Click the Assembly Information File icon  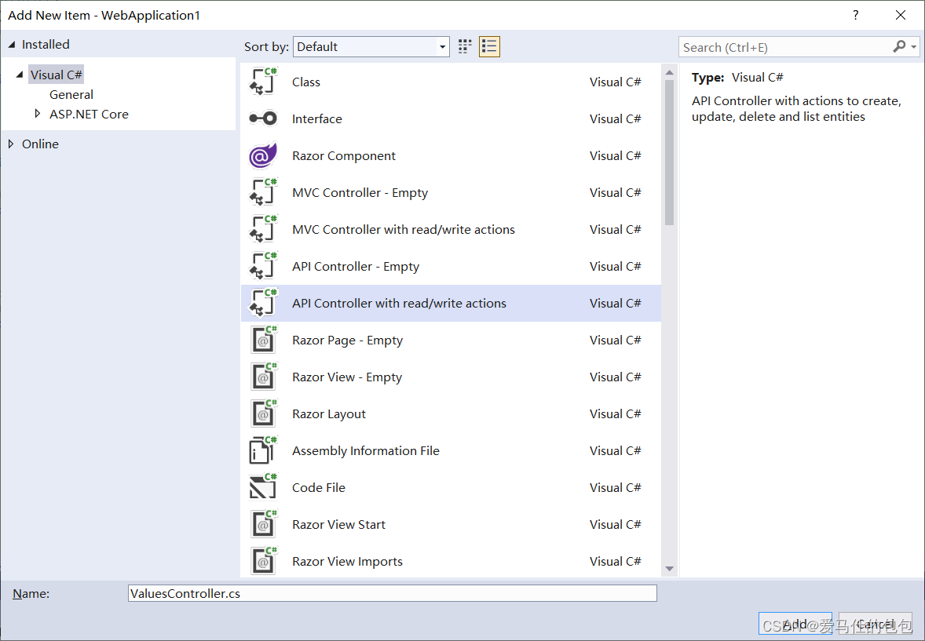tap(262, 450)
